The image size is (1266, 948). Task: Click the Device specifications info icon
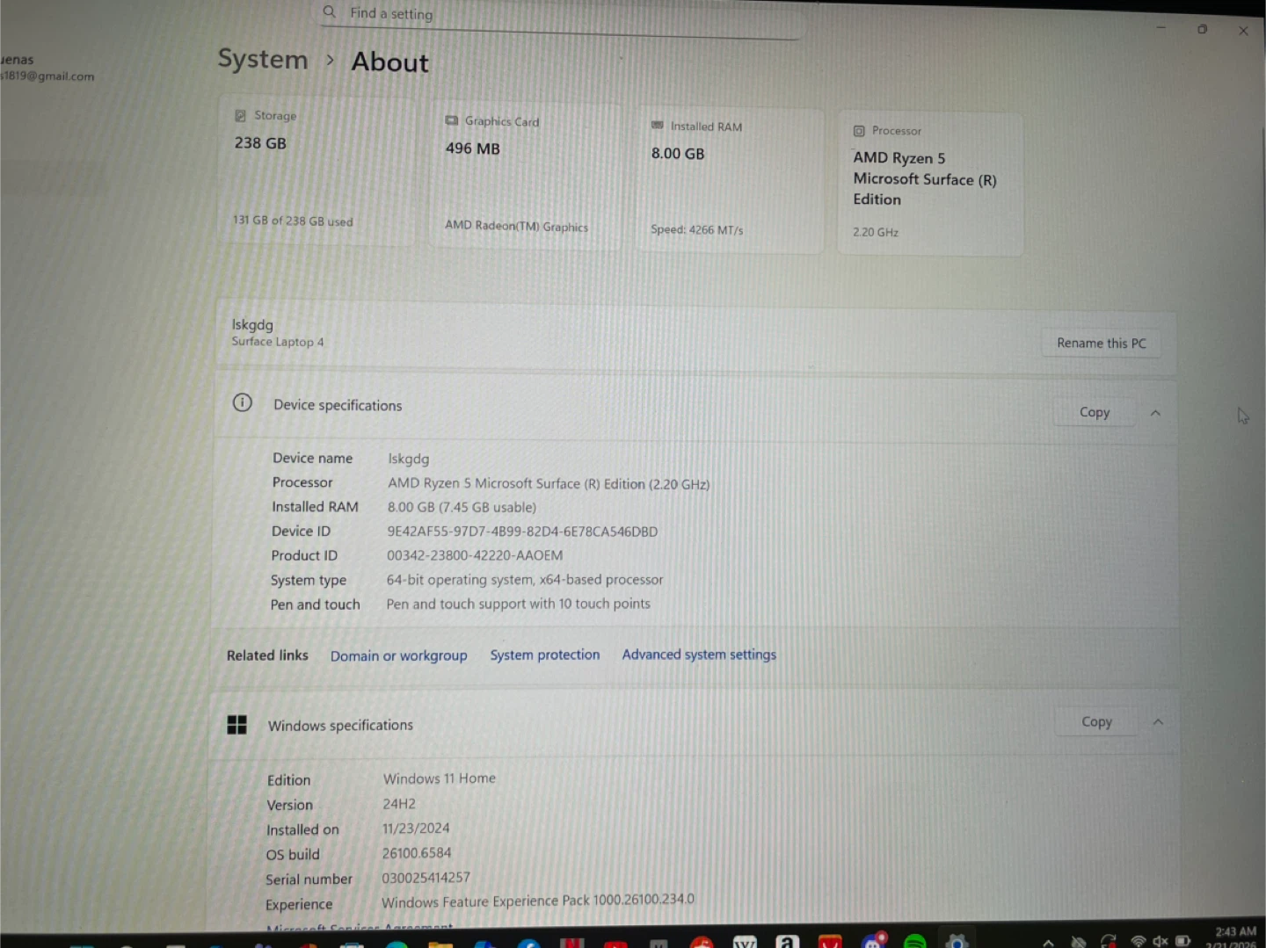tap(243, 402)
